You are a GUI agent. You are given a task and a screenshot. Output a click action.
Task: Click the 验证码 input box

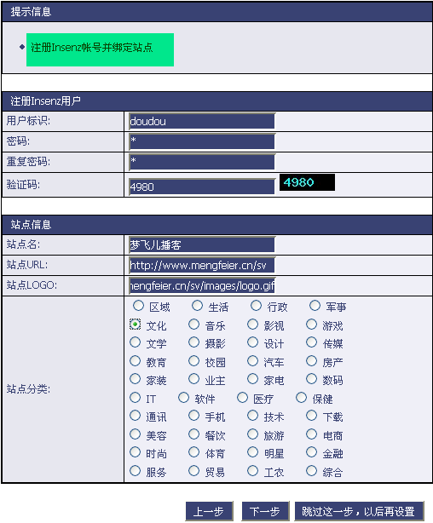click(202, 187)
